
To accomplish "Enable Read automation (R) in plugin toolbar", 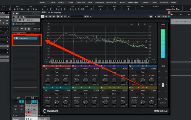I will pos(50,17).
